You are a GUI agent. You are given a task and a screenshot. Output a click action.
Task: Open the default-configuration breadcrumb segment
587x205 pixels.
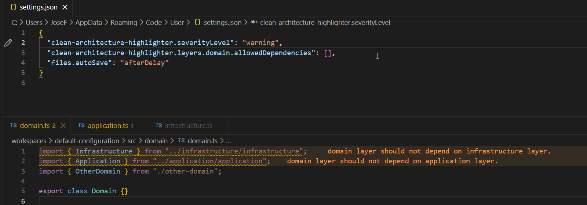[87, 141]
